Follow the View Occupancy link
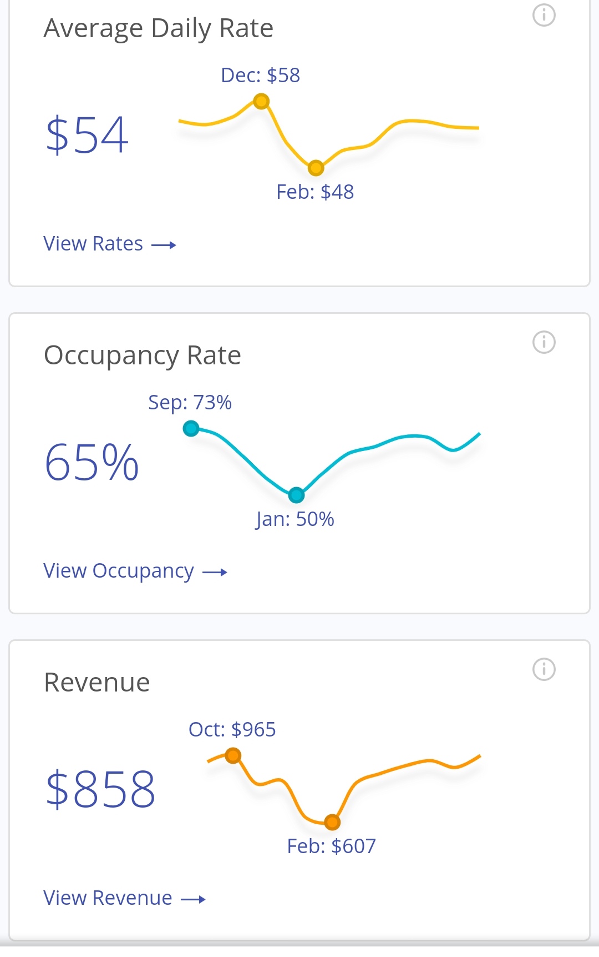This screenshot has width=599, height=957. (x=119, y=571)
